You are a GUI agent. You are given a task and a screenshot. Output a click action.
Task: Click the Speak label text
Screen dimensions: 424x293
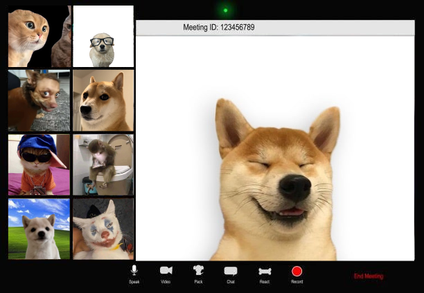pyautogui.click(x=134, y=282)
